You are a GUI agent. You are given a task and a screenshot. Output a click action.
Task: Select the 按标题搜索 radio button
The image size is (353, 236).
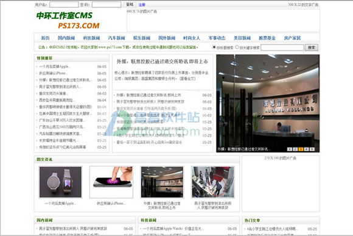click(x=214, y=47)
